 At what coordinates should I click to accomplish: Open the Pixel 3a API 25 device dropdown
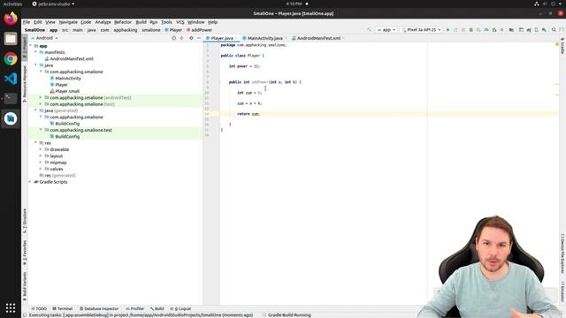click(422, 30)
